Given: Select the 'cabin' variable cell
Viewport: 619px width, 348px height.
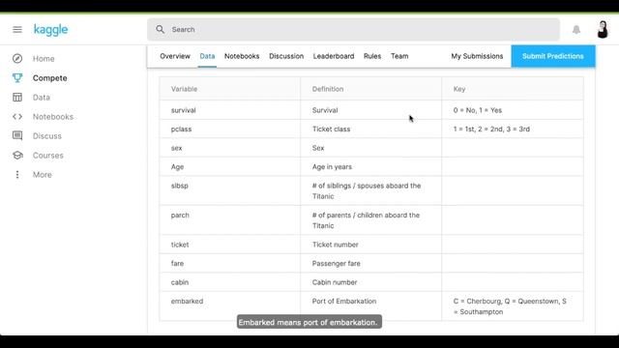Looking at the screenshot, I should click(x=230, y=282).
